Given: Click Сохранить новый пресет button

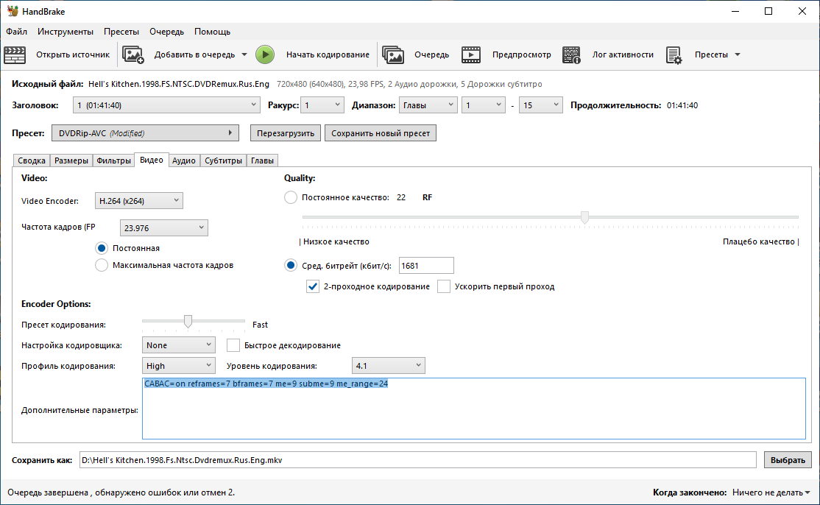Looking at the screenshot, I should click(381, 133).
